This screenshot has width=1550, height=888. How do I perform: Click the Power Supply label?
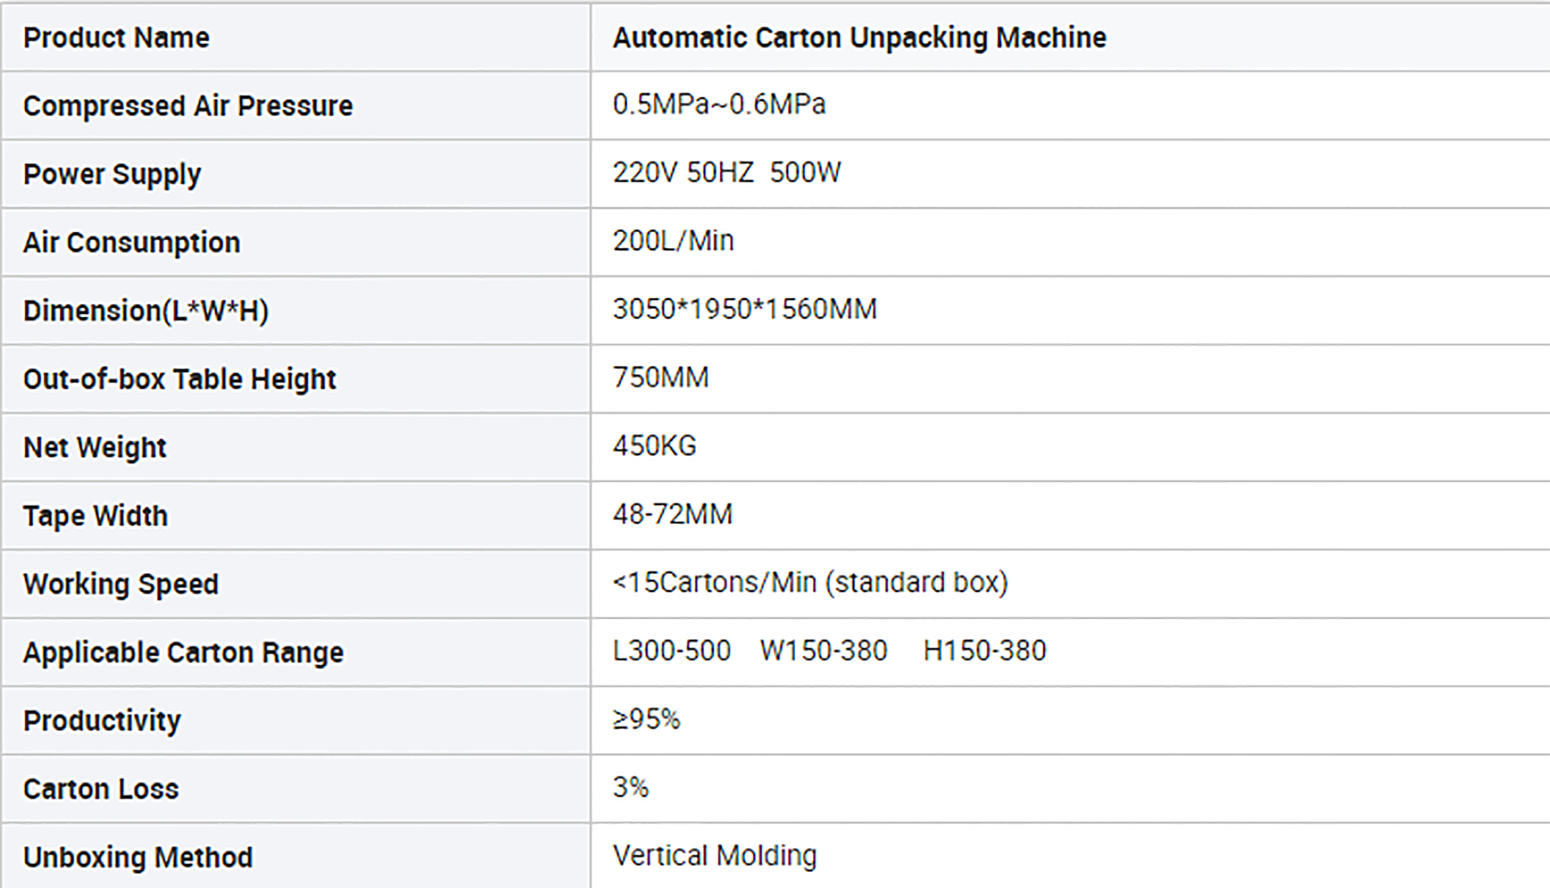click(x=112, y=175)
